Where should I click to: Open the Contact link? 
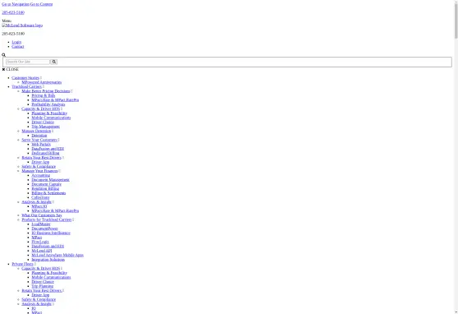tap(18, 47)
